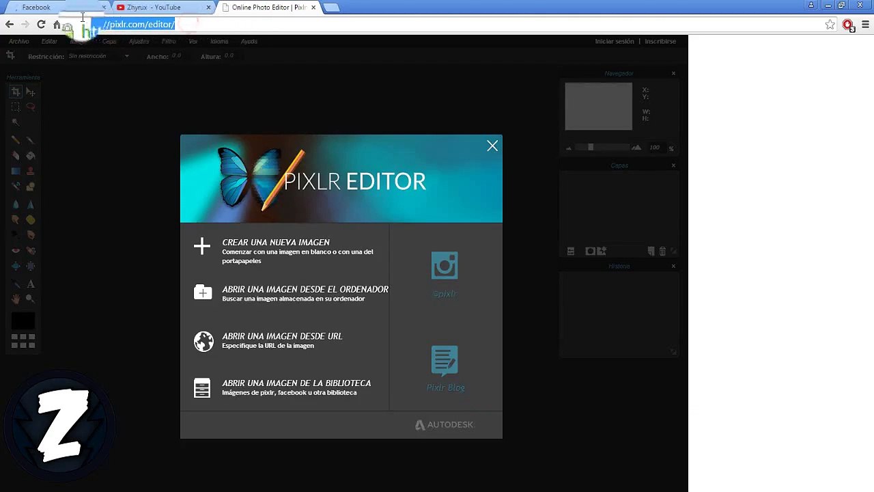
Task: Open the Editar menu
Action: point(49,41)
